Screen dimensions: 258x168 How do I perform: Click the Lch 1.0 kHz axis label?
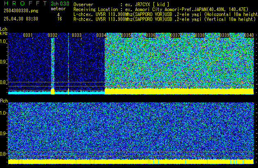(3, 41)
